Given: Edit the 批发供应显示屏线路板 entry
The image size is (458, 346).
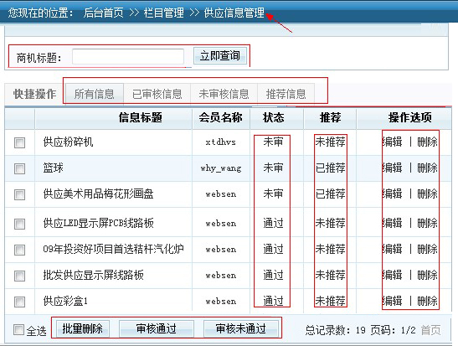Looking at the screenshot, I should tap(393, 275).
